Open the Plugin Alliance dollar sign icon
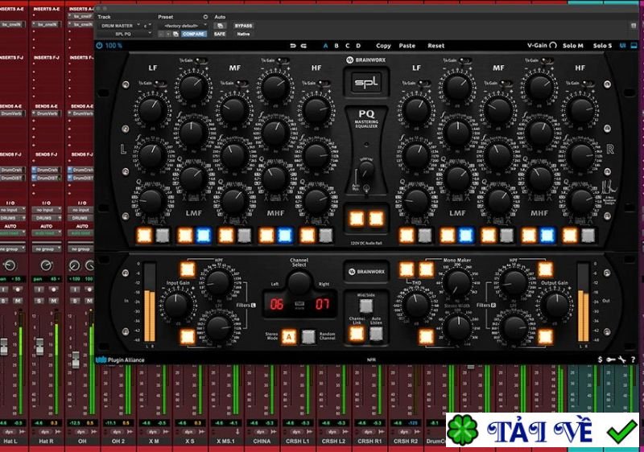Image resolution: width=644 pixels, height=452 pixels. coord(601,360)
